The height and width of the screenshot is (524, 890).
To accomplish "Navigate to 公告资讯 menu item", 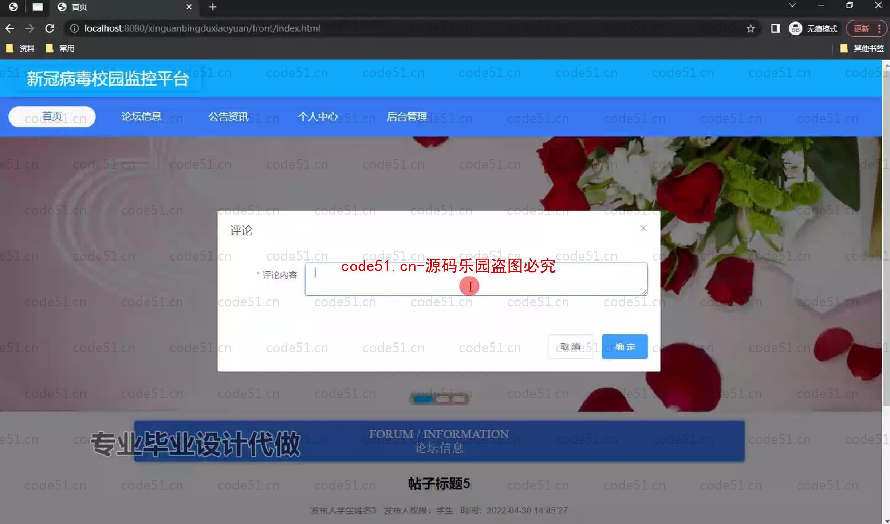I will [x=229, y=117].
